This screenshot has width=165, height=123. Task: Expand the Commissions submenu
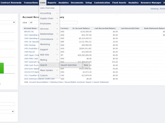[49, 39]
